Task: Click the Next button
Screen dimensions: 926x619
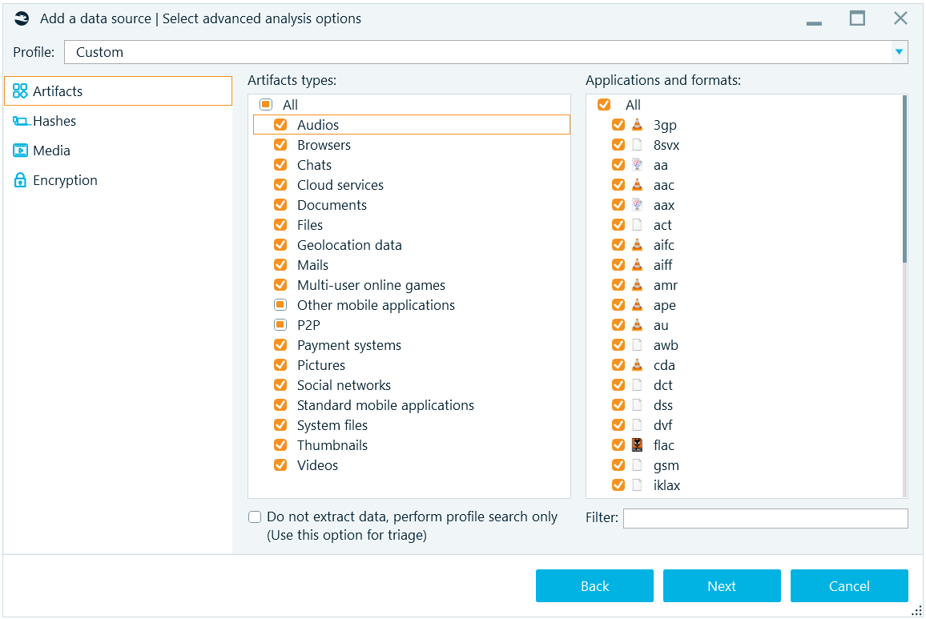Action: (721, 586)
